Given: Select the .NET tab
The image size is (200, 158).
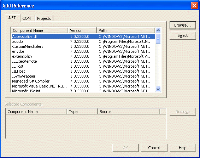Looking at the screenshot, I should (13, 18).
